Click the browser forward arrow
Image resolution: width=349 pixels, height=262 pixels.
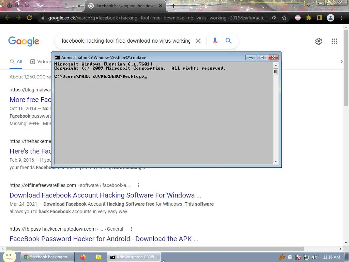(18, 18)
